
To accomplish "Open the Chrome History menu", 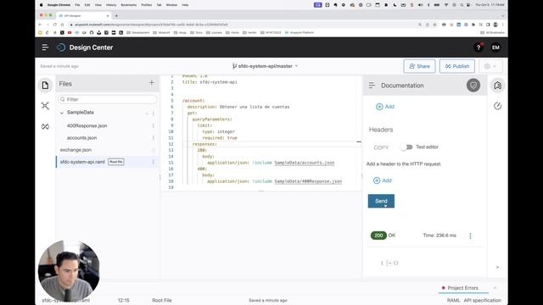I will (111, 5).
